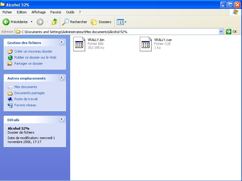Open Favoris réseau link
242x181 pixels.
coord(25,105)
